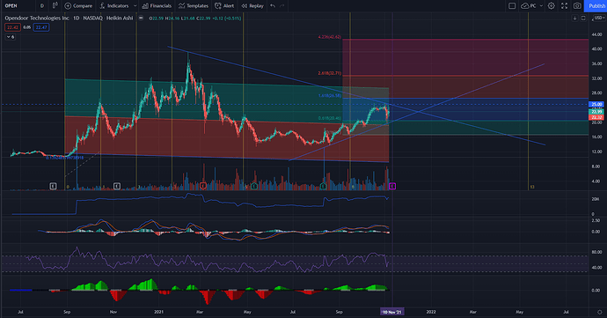Open the layout selection square icon

click(x=512, y=6)
